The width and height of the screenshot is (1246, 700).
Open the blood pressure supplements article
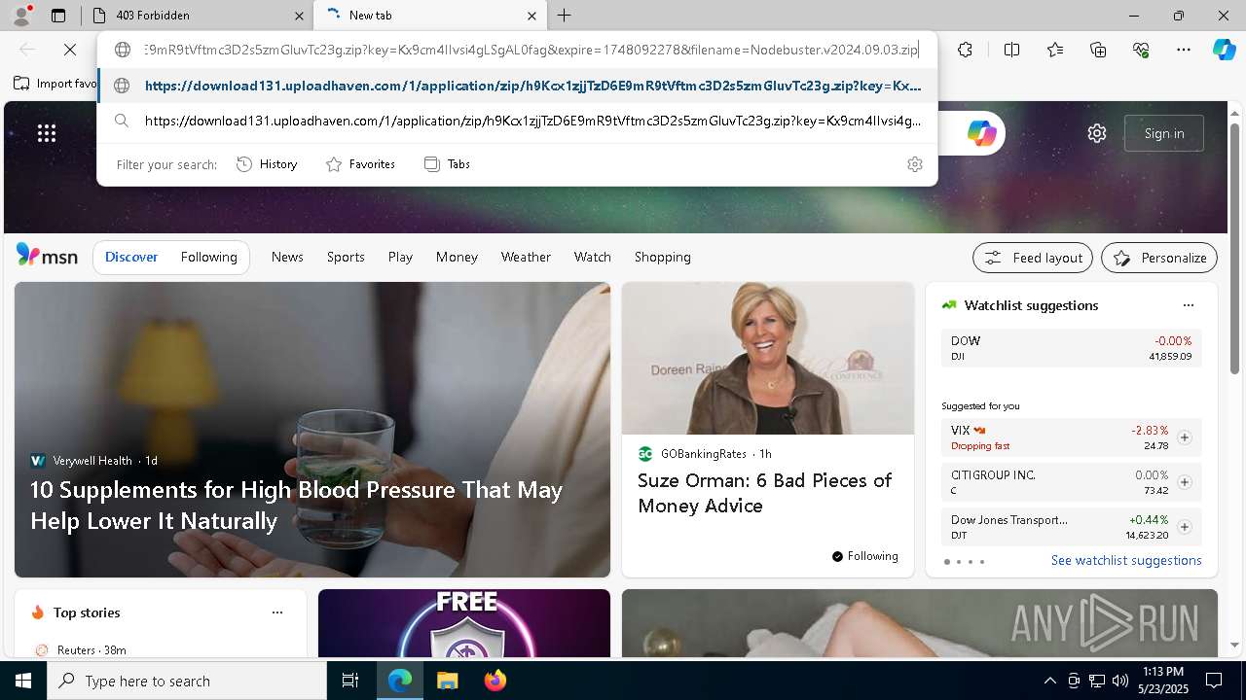point(296,505)
